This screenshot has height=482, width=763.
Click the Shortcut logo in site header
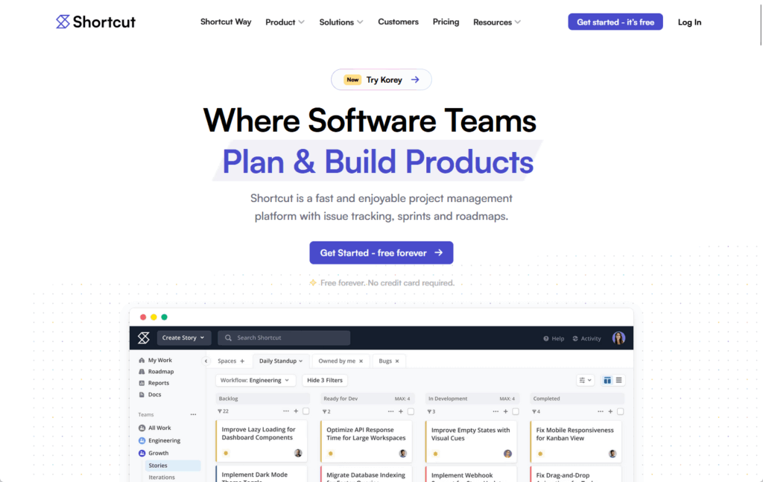(x=95, y=22)
